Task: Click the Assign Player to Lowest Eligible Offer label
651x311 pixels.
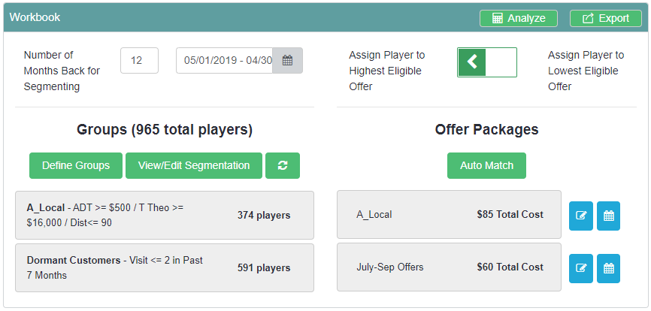Action: point(586,71)
